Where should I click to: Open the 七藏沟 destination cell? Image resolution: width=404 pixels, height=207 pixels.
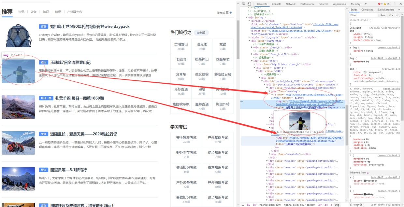pos(181,61)
